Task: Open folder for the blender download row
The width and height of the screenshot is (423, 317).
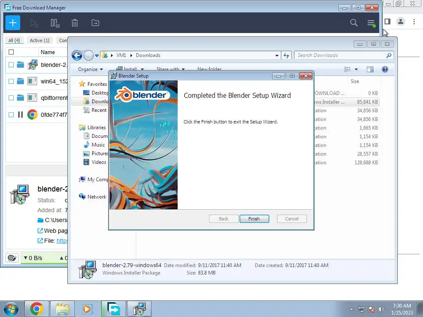Action: (x=21, y=65)
